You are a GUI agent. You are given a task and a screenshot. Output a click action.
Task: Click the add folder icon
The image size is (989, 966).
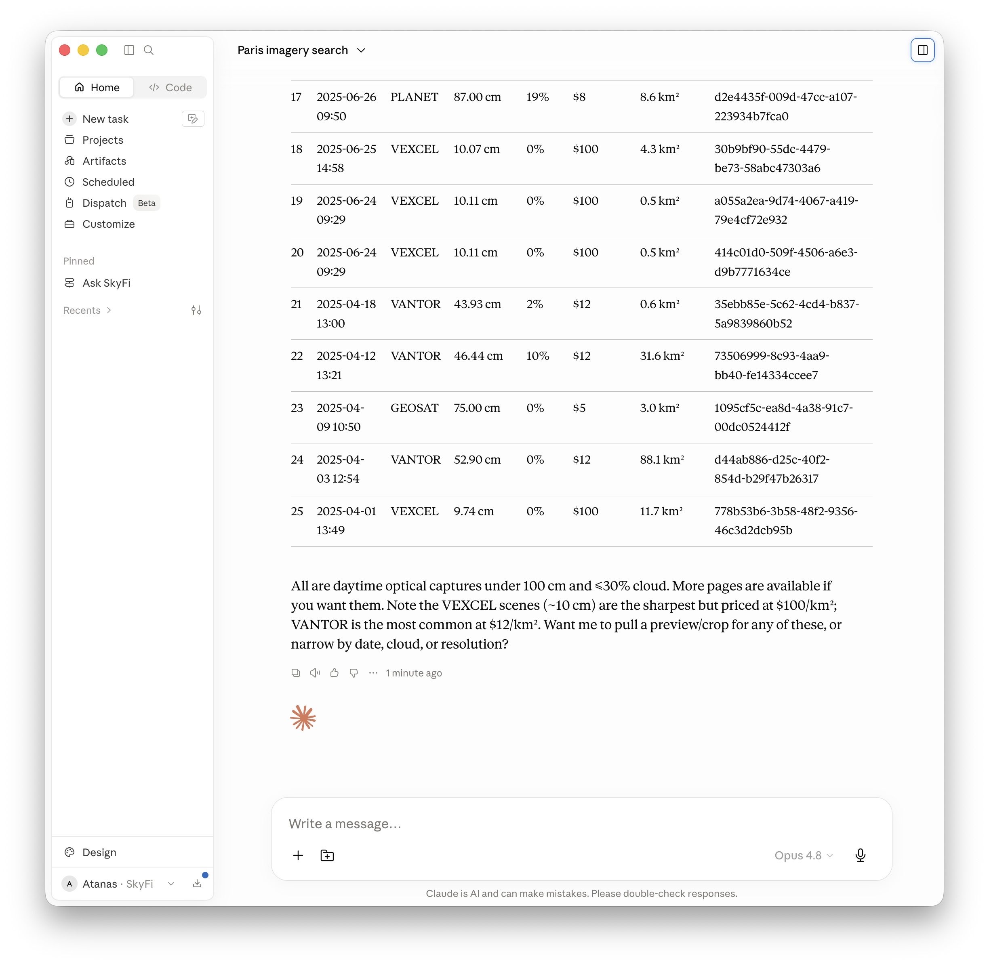(327, 855)
